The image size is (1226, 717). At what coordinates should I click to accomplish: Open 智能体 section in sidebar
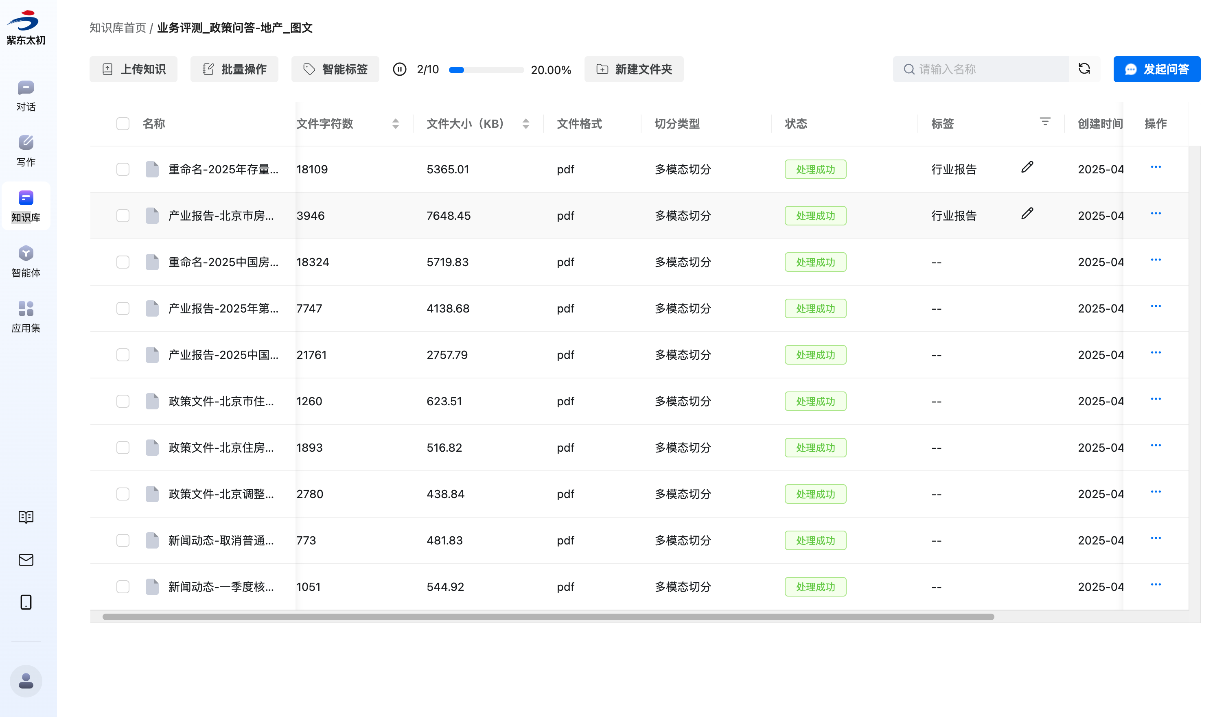click(26, 261)
